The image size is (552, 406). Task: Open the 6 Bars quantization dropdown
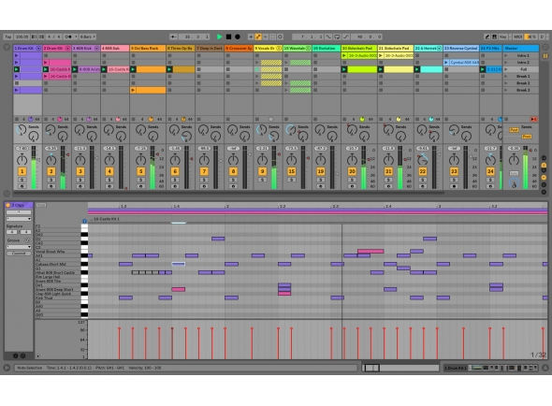(88, 36)
